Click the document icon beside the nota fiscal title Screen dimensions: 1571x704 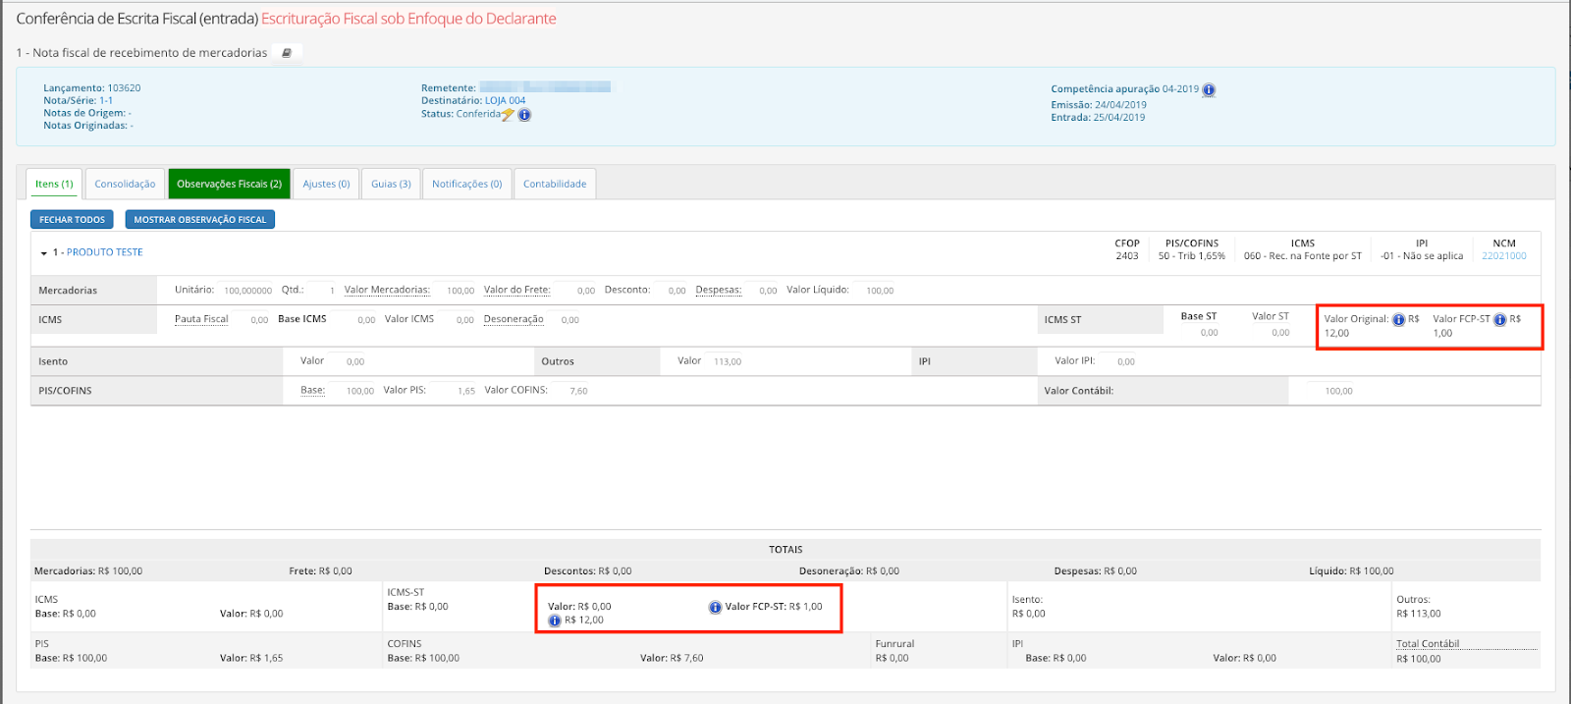(287, 53)
